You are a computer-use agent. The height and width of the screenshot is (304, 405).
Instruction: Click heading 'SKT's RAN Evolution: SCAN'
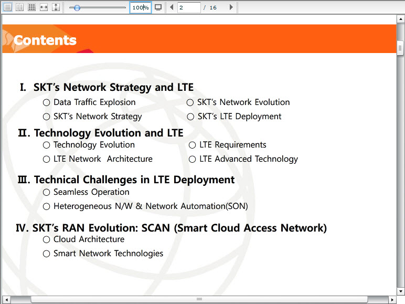(x=101, y=228)
